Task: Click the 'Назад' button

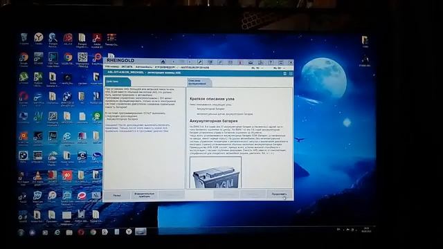Action: (117, 195)
